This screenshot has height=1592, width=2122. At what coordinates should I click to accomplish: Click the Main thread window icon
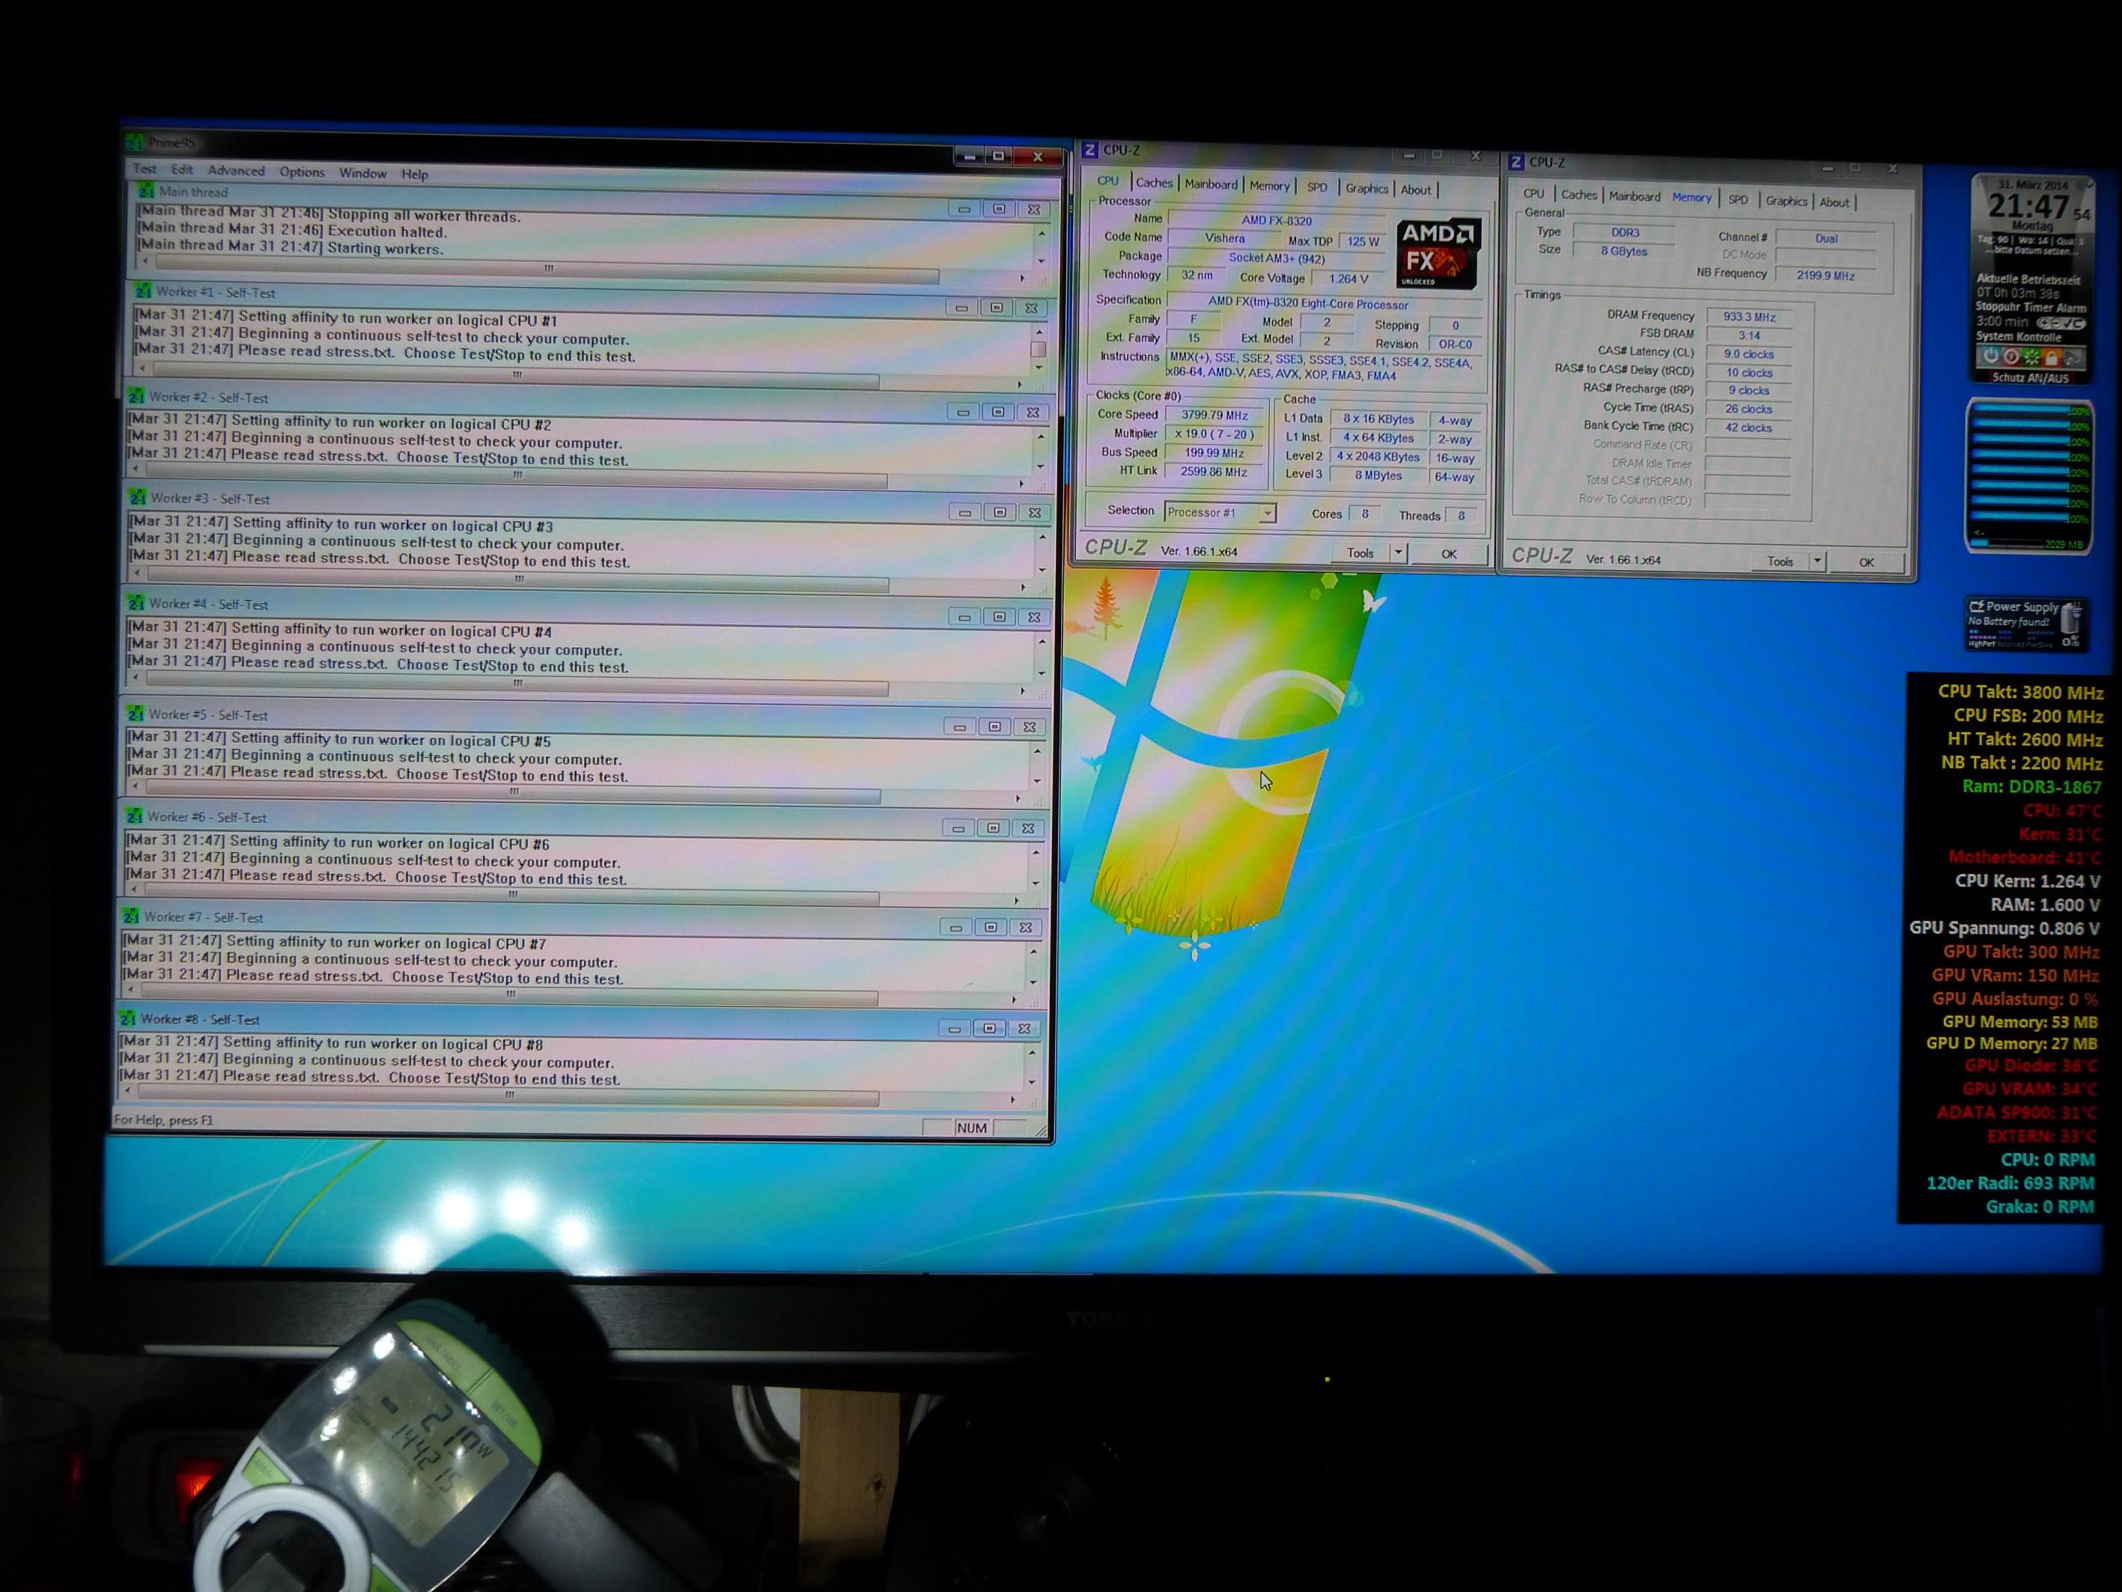click(146, 191)
